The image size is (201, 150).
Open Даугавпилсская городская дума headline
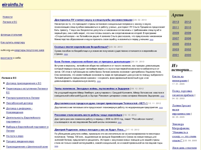(x=100, y=103)
